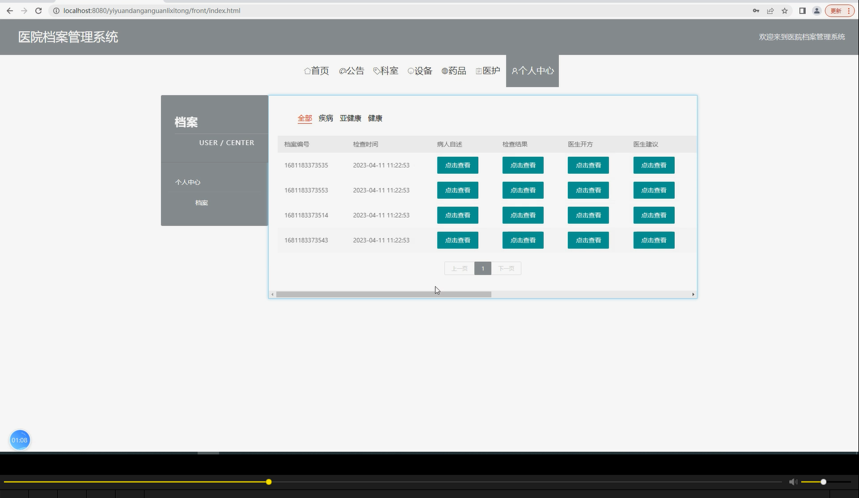View 病人自述 for record 1681183373514
This screenshot has height=498, width=859.
458,215
